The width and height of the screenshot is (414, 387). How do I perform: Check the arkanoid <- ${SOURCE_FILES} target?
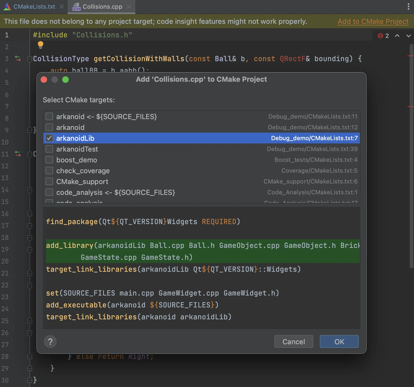[x=49, y=116]
